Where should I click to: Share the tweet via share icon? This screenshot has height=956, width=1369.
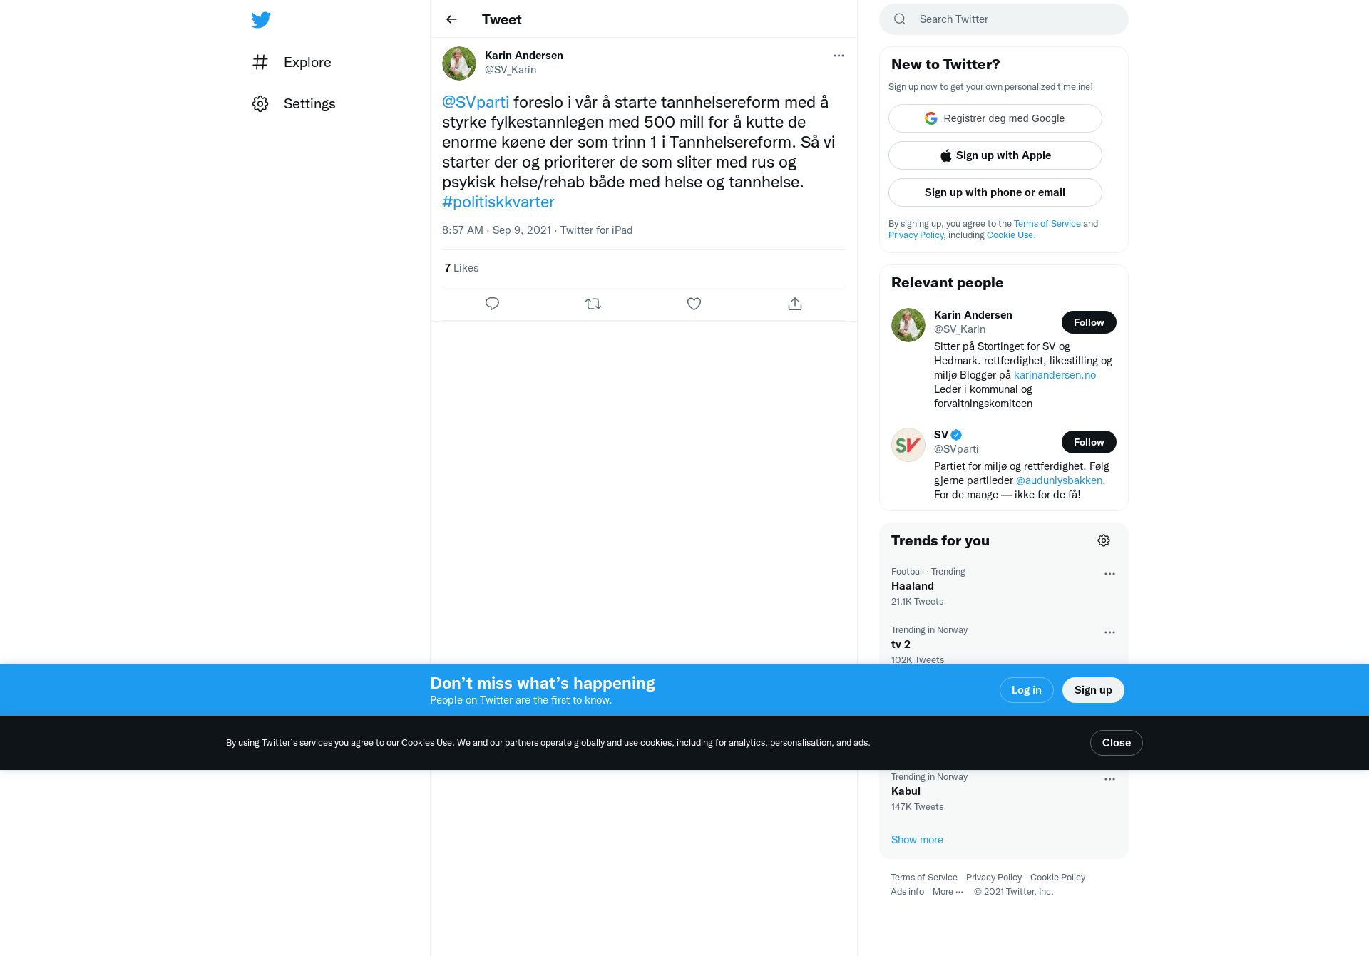795,304
